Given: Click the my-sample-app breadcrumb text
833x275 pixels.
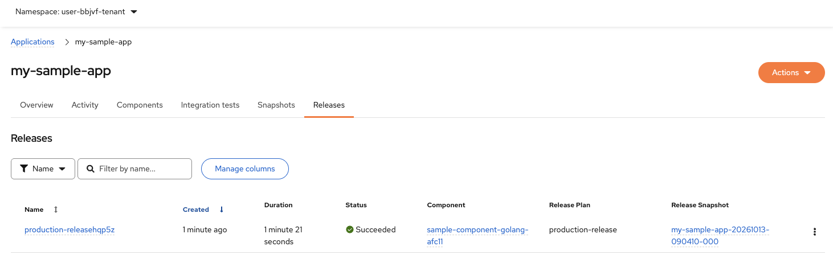Looking at the screenshot, I should [103, 42].
